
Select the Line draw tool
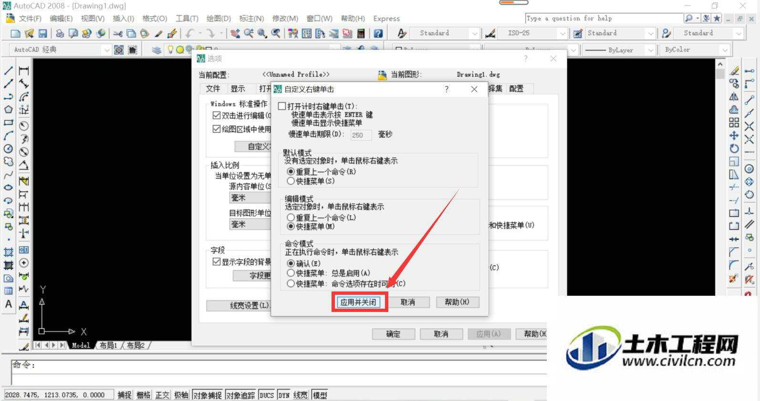pyautogui.click(x=9, y=71)
